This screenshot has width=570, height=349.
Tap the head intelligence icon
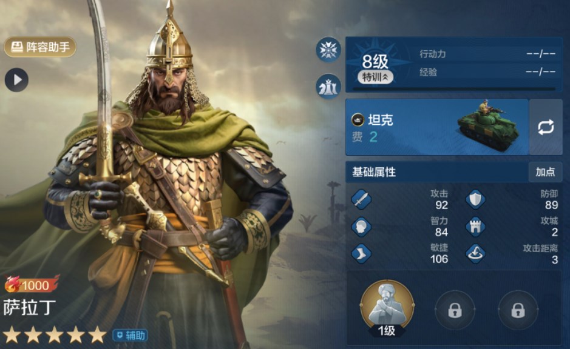point(361,227)
